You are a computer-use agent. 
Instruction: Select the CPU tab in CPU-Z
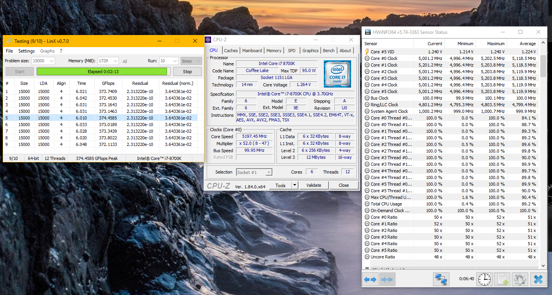point(214,50)
